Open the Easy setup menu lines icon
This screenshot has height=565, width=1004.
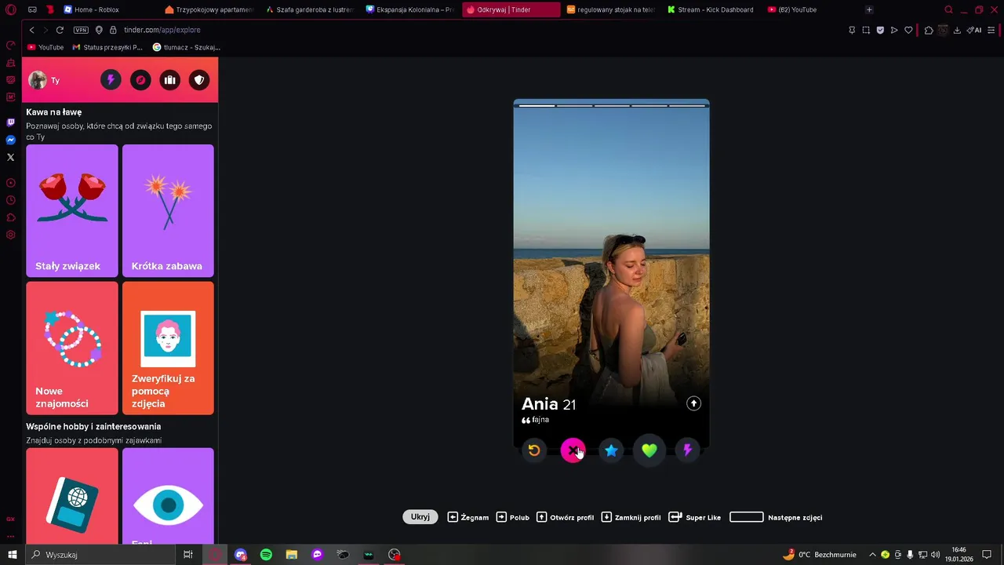(x=991, y=30)
